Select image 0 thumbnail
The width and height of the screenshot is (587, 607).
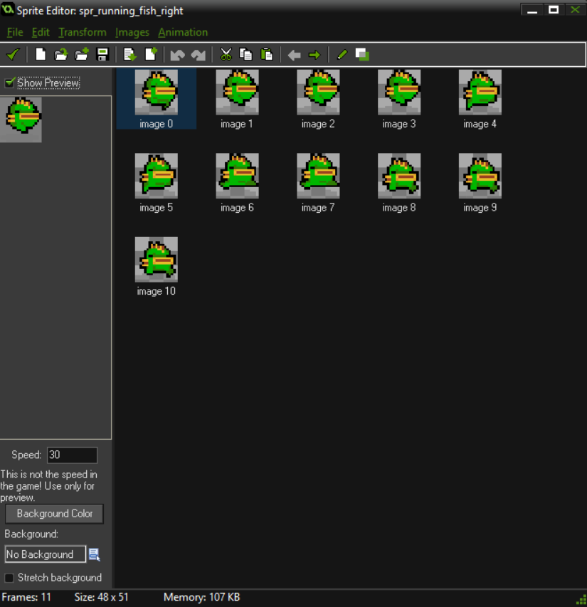tap(157, 92)
